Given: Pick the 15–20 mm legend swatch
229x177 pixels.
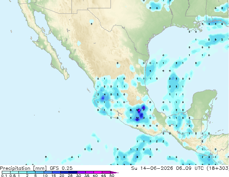Looking at the screenshot, I should [56, 172].
